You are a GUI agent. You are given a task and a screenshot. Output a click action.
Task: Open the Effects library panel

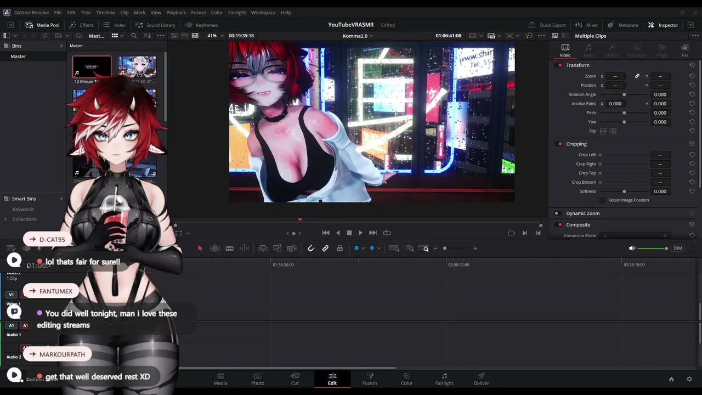click(x=81, y=25)
